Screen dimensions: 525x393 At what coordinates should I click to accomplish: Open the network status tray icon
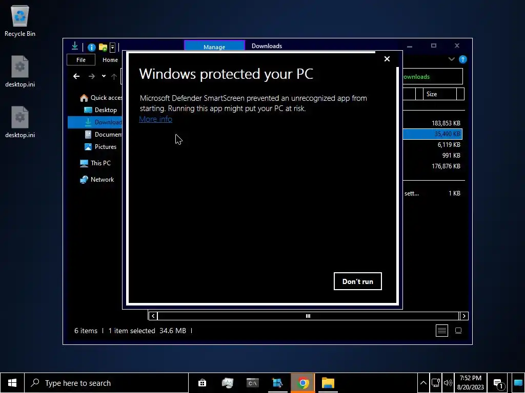pos(435,383)
